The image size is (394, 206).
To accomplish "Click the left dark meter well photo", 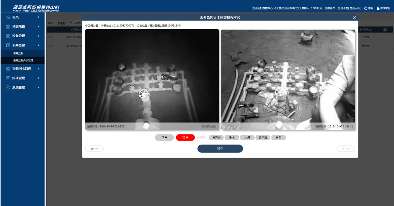I will [x=152, y=80].
